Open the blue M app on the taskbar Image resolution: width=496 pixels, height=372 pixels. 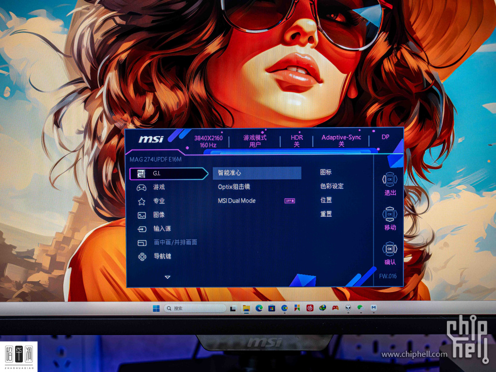374,308
